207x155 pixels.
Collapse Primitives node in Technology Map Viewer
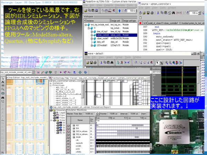tap(51, 85)
